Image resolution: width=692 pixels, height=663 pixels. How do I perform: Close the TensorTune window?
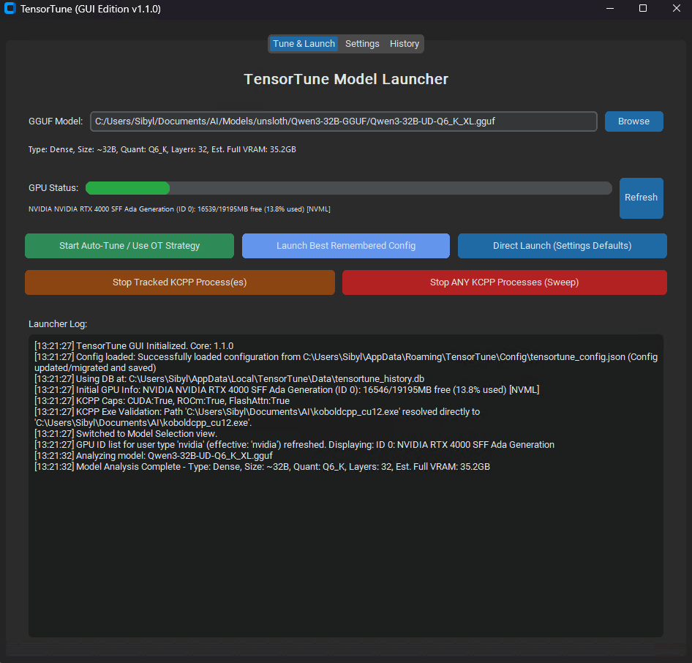click(x=676, y=8)
